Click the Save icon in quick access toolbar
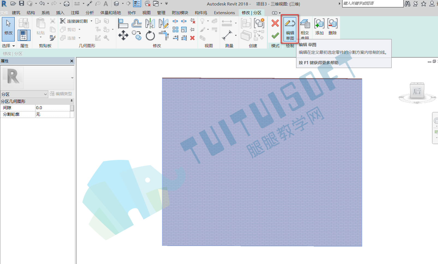 point(22,4)
